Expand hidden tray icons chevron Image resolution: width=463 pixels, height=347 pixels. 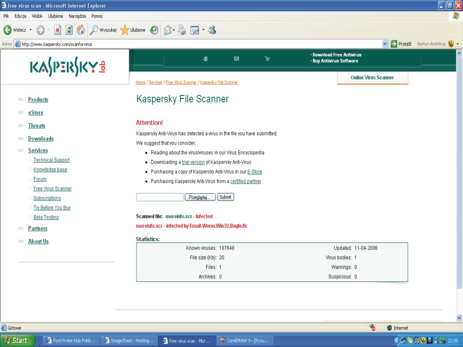(x=396, y=341)
